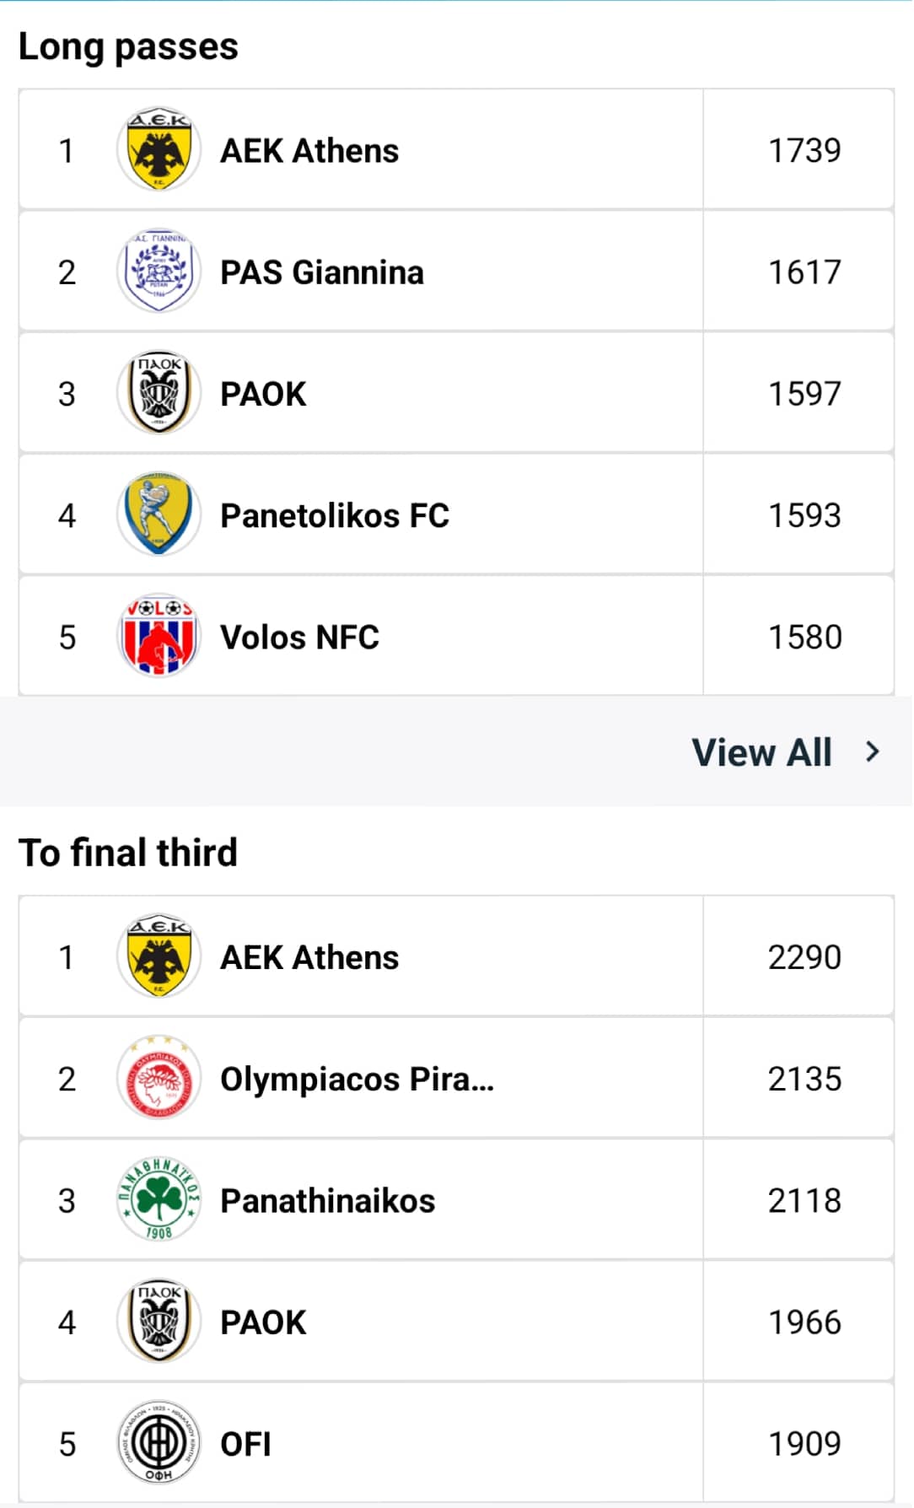
Task: Tap AEK Athens 1739 long passes value
Action: pyautogui.click(x=804, y=151)
